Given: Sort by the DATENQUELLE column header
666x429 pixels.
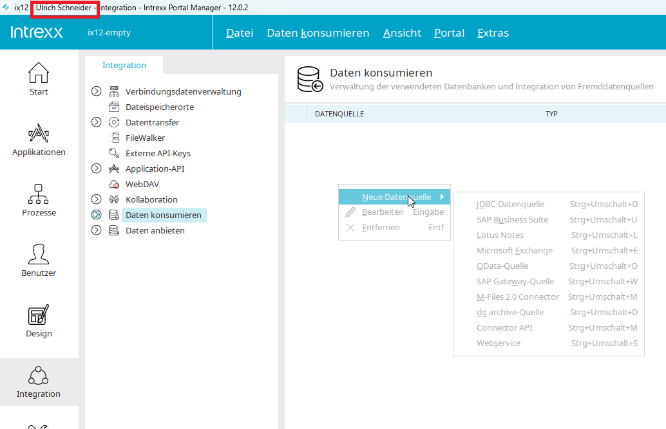Looking at the screenshot, I should (339, 114).
